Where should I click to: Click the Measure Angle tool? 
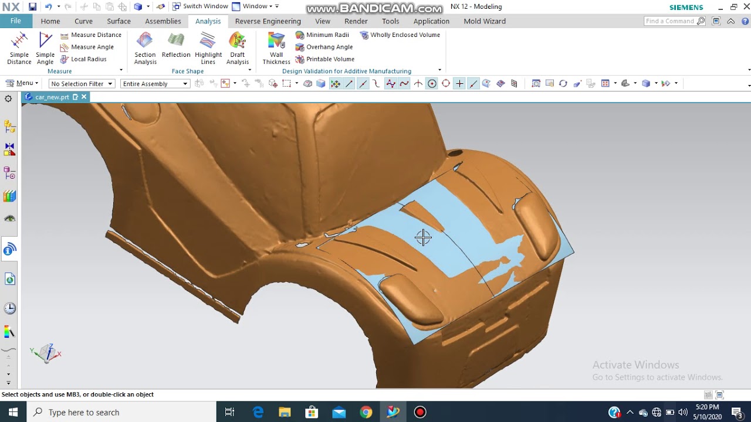click(x=87, y=47)
